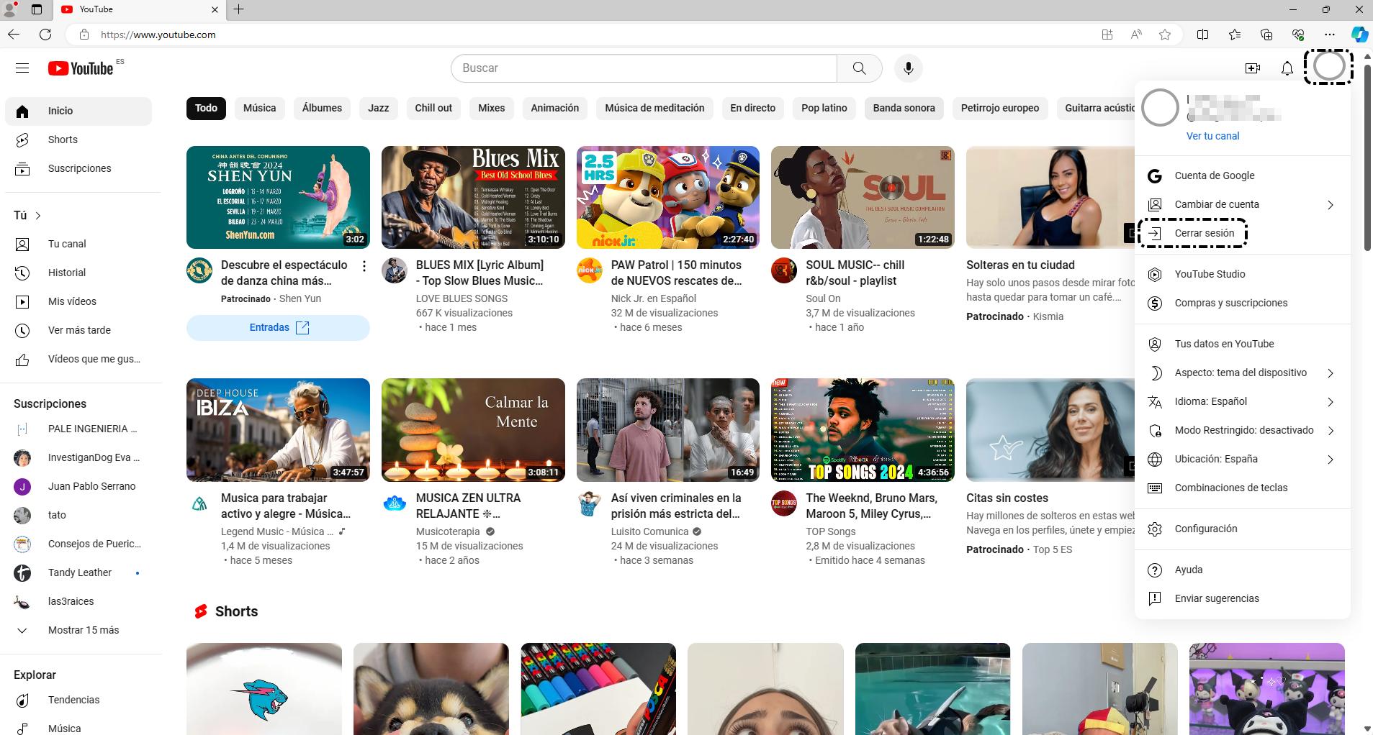
Task: Open Tendencias in Explorar section
Action: click(x=78, y=700)
